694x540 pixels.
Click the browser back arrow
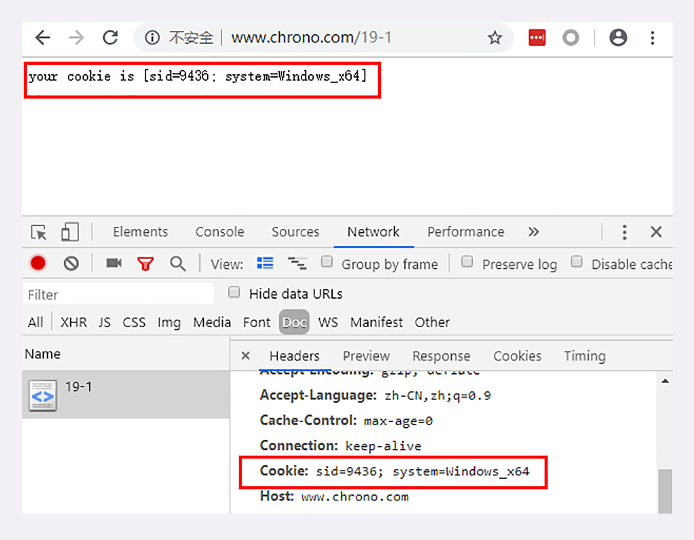tap(43, 38)
